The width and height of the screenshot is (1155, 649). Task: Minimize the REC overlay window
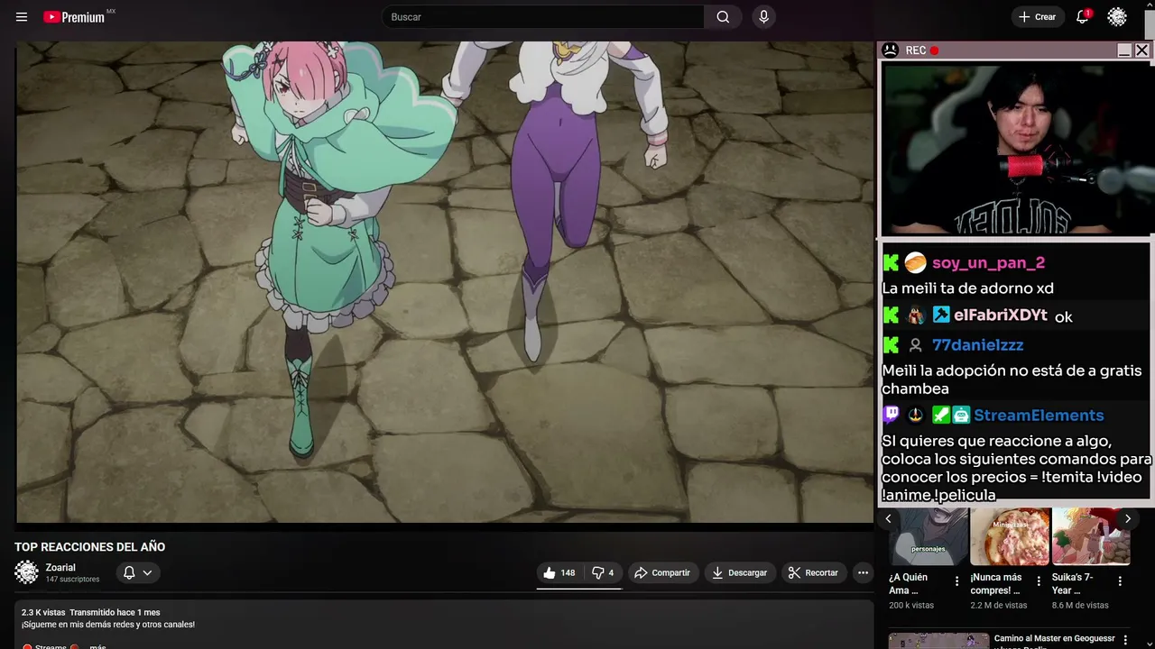tap(1124, 50)
